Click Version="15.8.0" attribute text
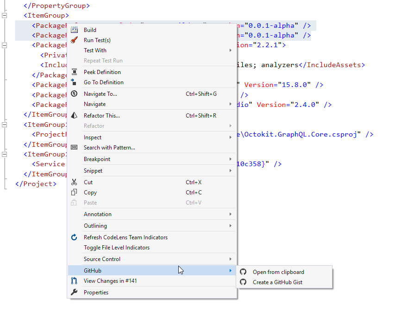 click(x=277, y=85)
